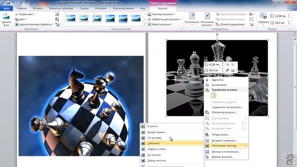This screenshot has height=167, width=297.
Task: Switch to the Вид tab
Action: pyautogui.click(x=142, y=8)
